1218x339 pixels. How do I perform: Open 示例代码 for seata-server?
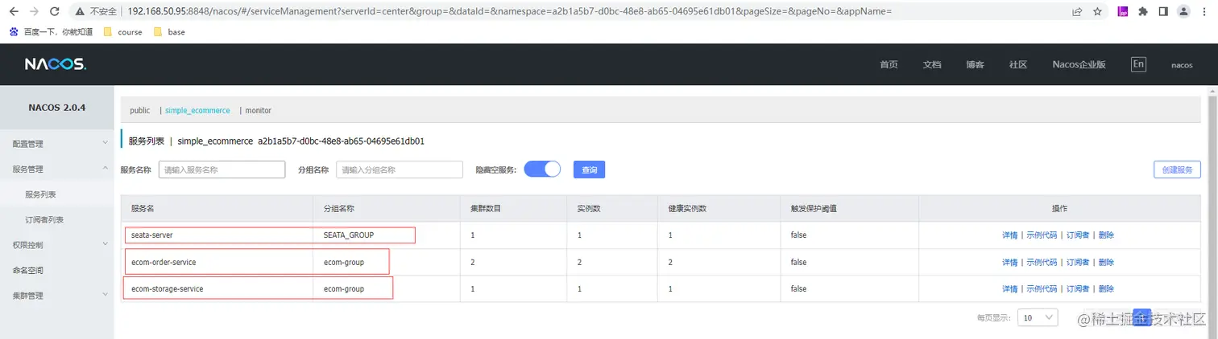point(1042,235)
